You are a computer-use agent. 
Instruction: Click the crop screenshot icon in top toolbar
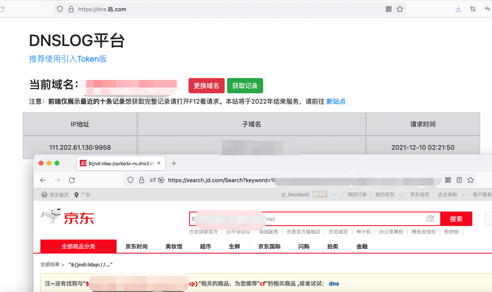[x=473, y=9]
